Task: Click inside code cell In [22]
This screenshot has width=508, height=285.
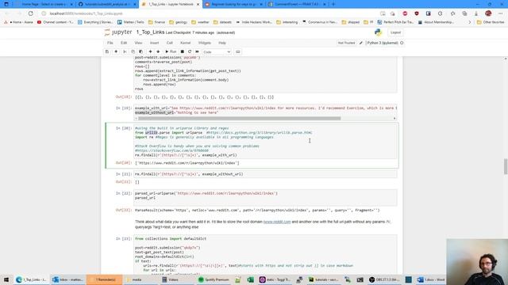Action: click(265, 197)
